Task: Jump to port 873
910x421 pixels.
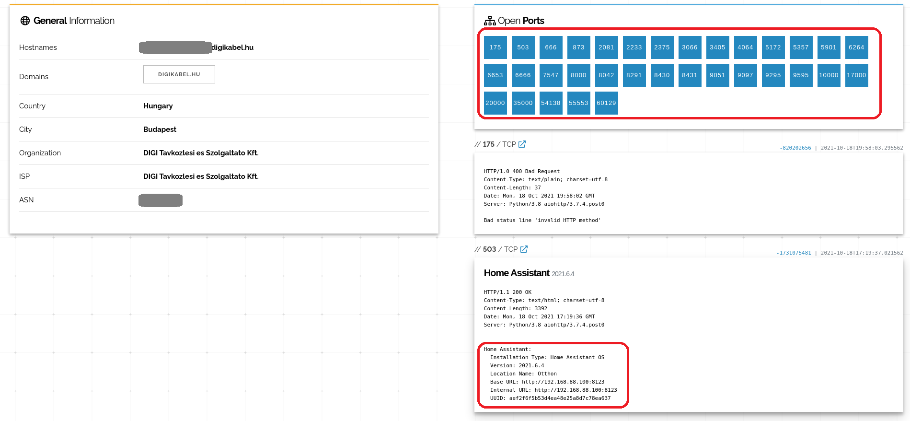Action: [579, 47]
